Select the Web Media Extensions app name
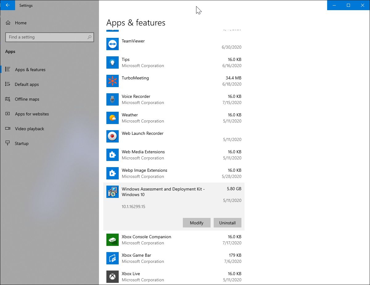 coord(143,152)
